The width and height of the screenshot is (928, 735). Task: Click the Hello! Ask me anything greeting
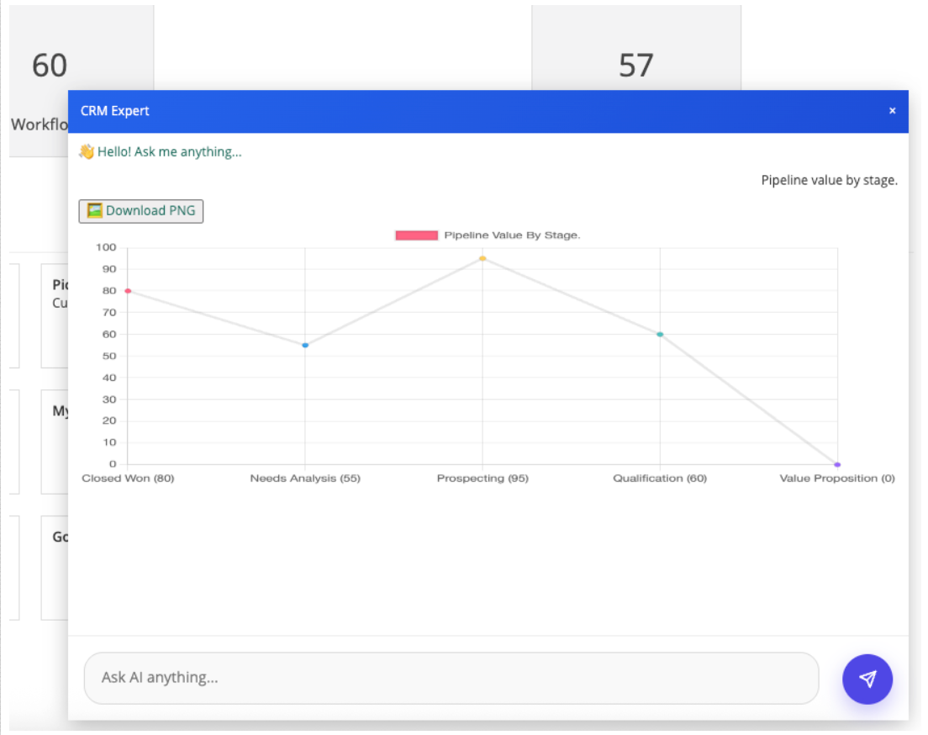coord(169,151)
